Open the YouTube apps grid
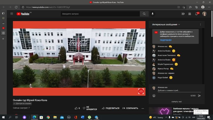The image size is (213, 120). coord(190,14)
